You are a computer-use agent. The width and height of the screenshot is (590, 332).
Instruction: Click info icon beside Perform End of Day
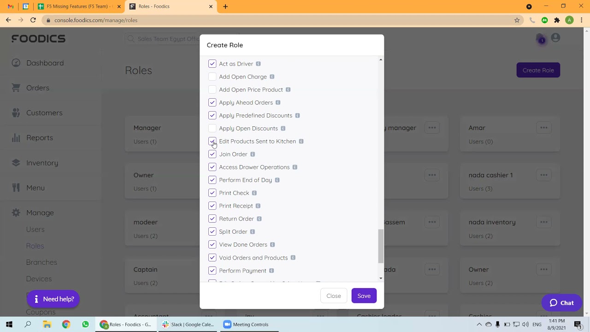click(x=277, y=180)
